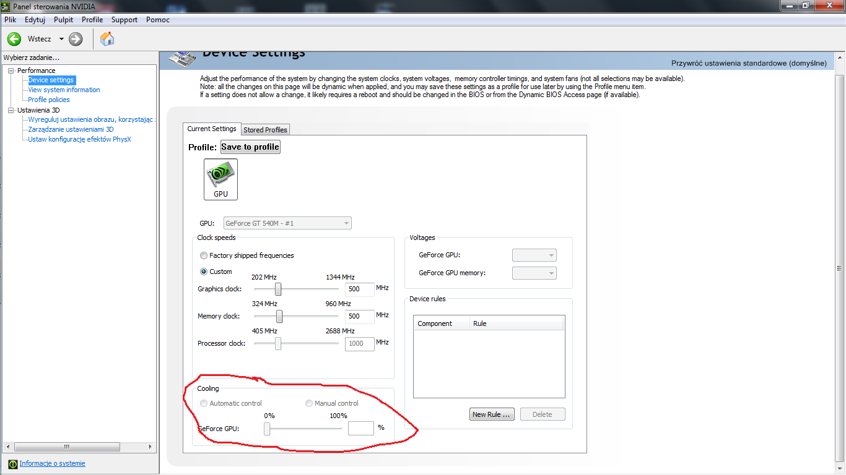
Task: Click the Save to profile button
Action: click(x=250, y=147)
